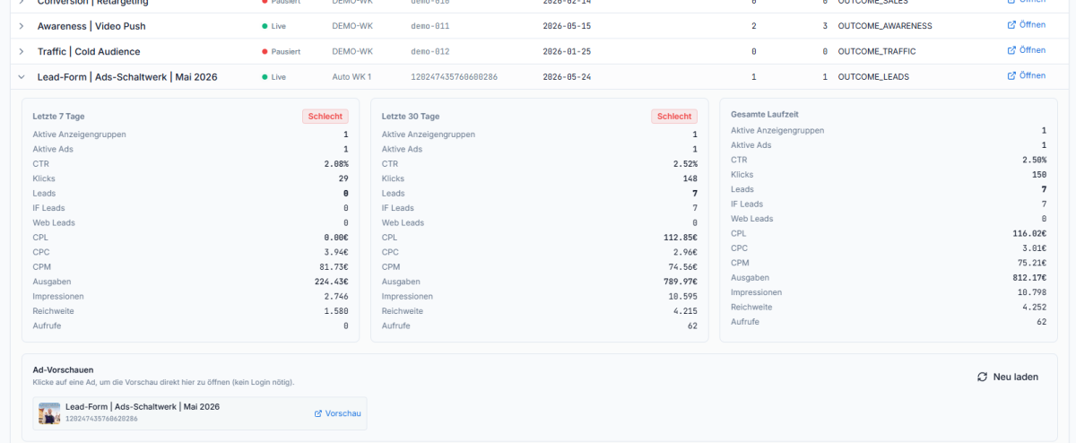Click Klicks value 150
1076x443 pixels.
(x=1038, y=175)
